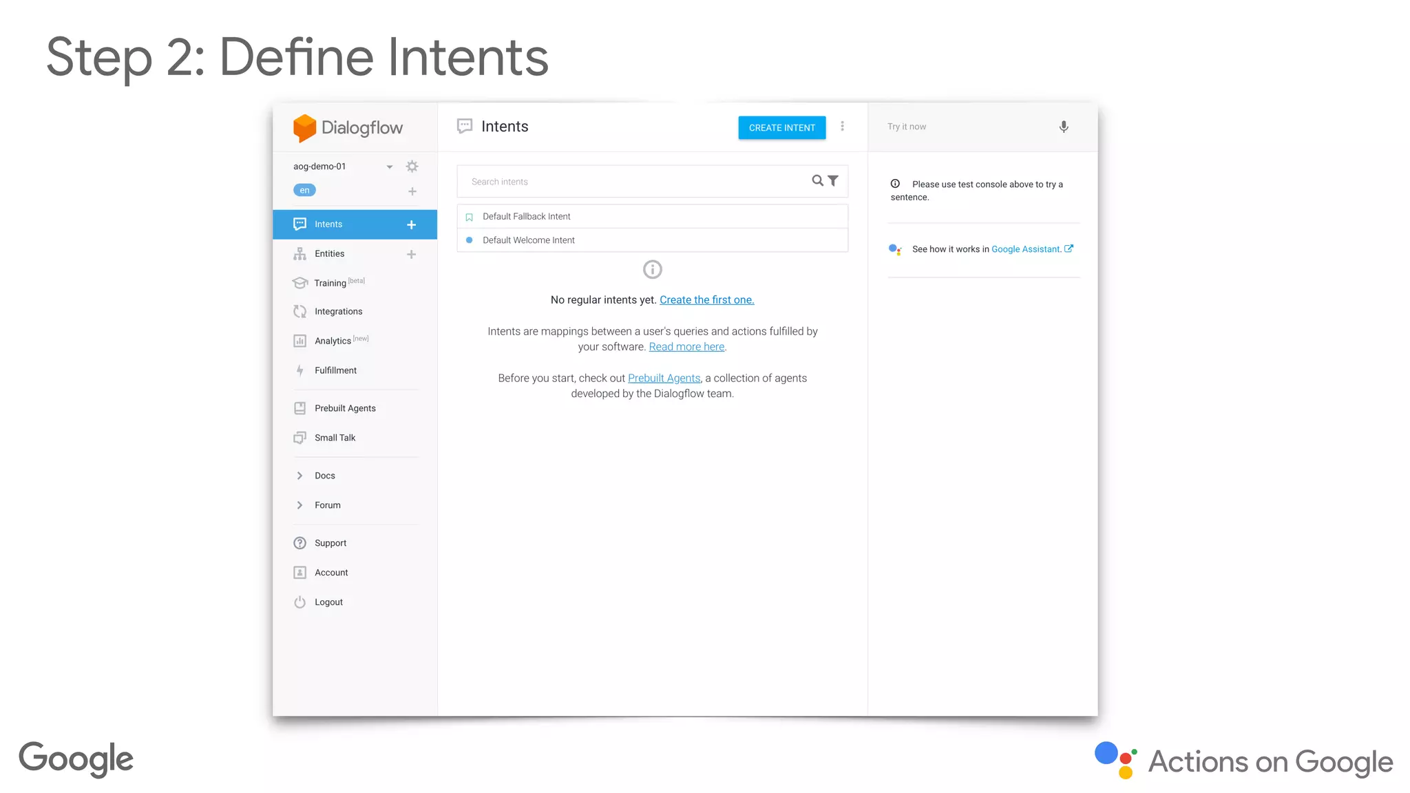The image size is (1410, 793).
Task: Open the three-dot more options menu
Action: click(842, 127)
